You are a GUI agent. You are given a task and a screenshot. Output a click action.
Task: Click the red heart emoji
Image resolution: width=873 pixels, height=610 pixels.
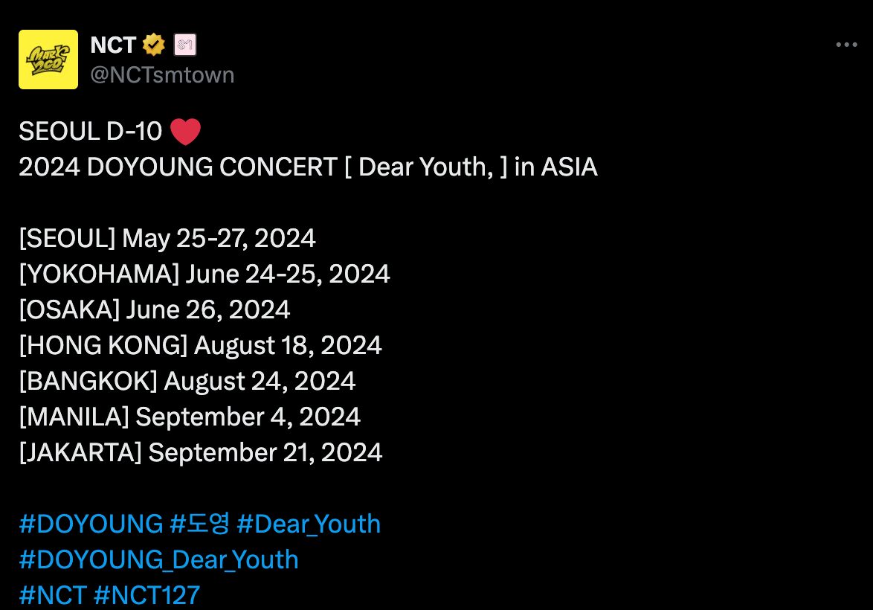pyautogui.click(x=185, y=132)
